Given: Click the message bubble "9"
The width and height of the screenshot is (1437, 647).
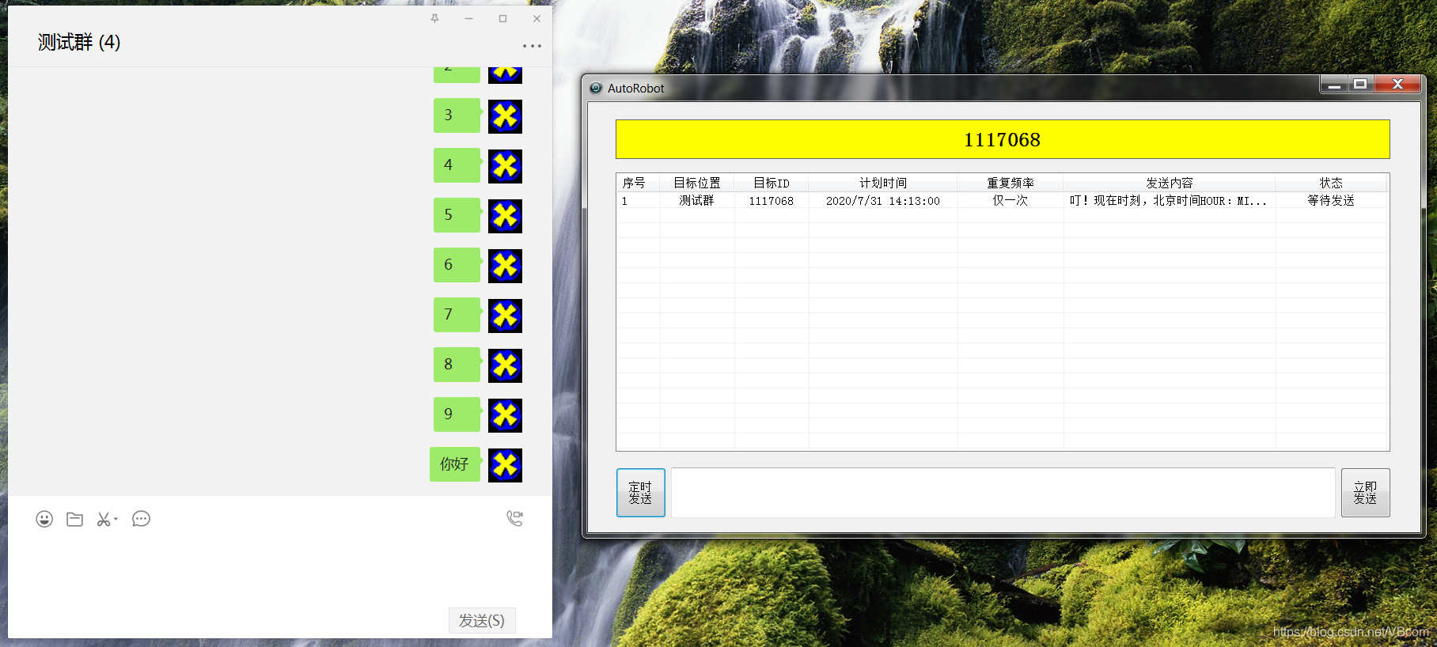Looking at the screenshot, I should (x=457, y=414).
